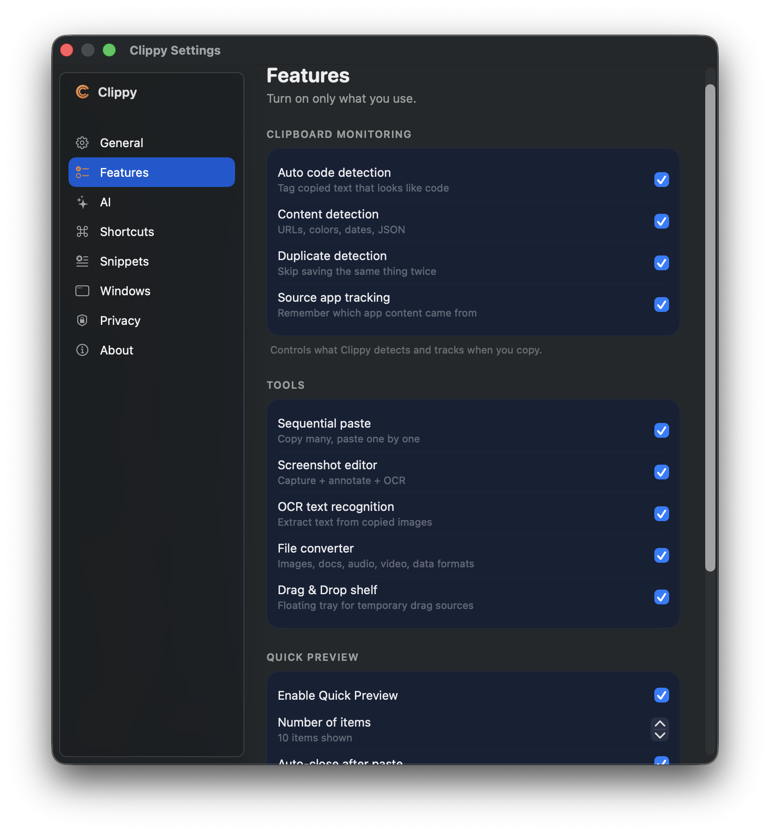Click the AI sparkle icon

pos(82,202)
